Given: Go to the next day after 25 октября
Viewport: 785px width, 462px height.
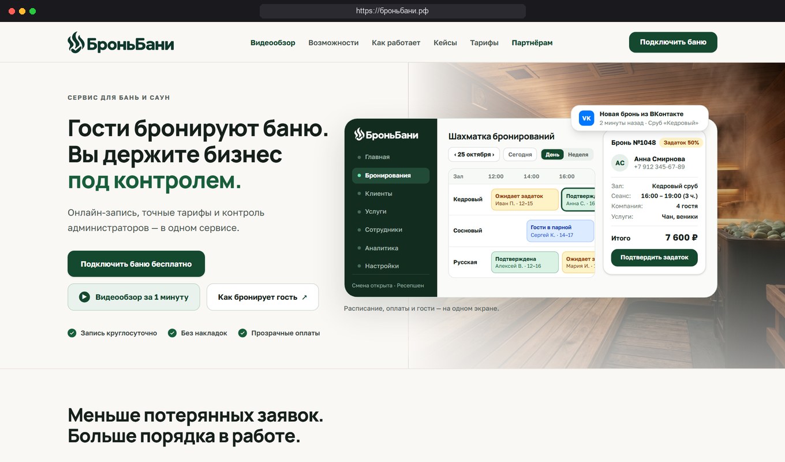Looking at the screenshot, I should pyautogui.click(x=492, y=155).
